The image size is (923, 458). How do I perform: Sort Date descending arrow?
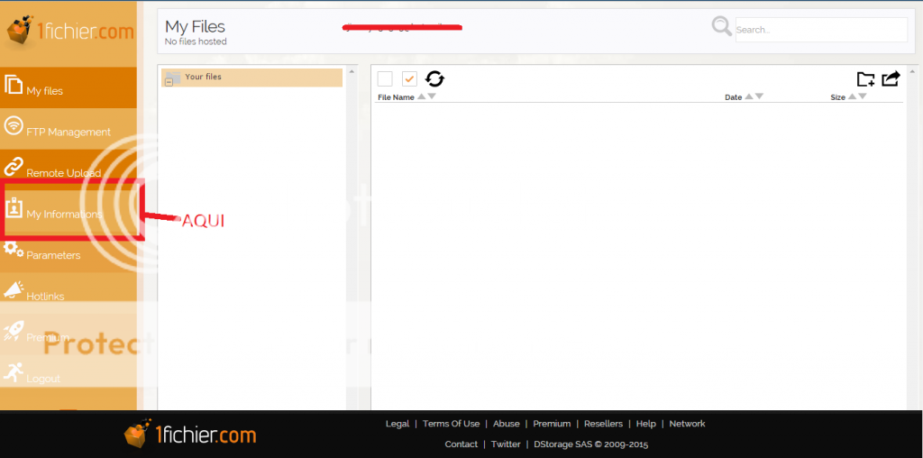pos(759,96)
